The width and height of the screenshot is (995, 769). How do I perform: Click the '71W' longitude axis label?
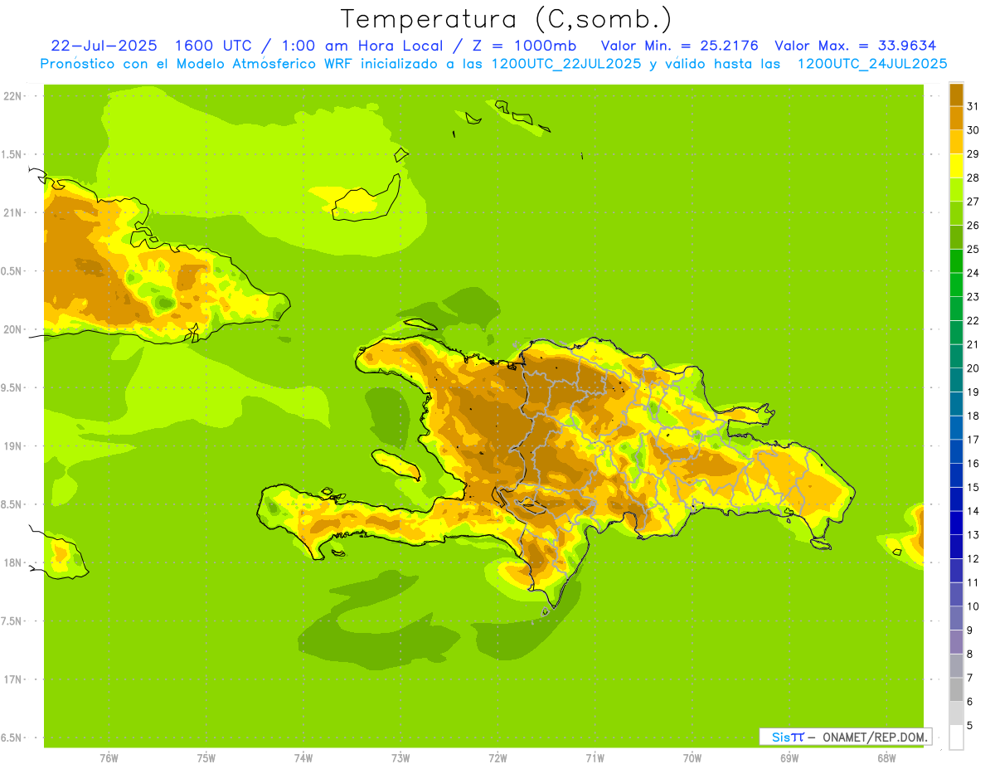click(595, 758)
